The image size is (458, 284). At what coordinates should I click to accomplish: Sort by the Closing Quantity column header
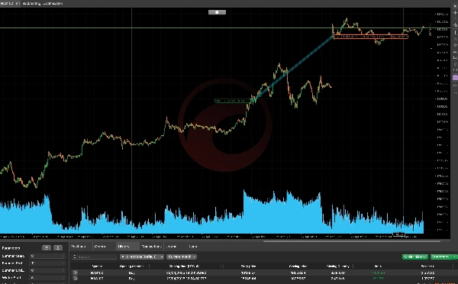pyautogui.click(x=337, y=266)
